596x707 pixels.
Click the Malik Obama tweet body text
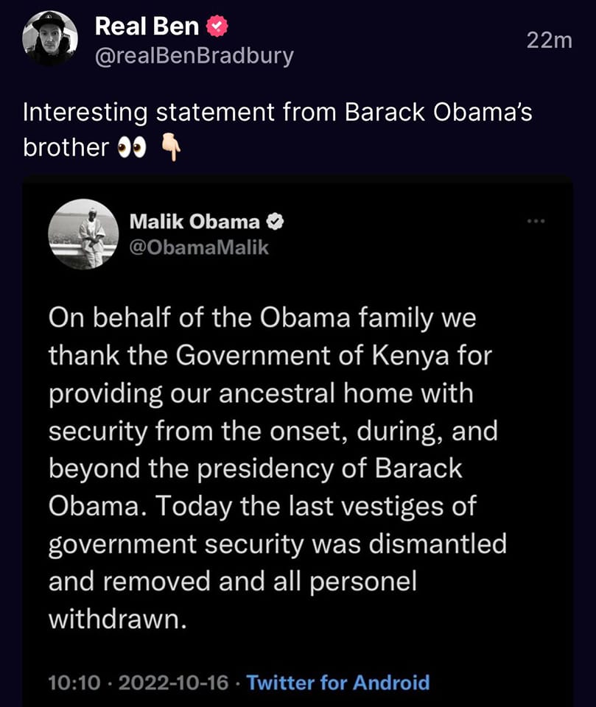tap(277, 468)
